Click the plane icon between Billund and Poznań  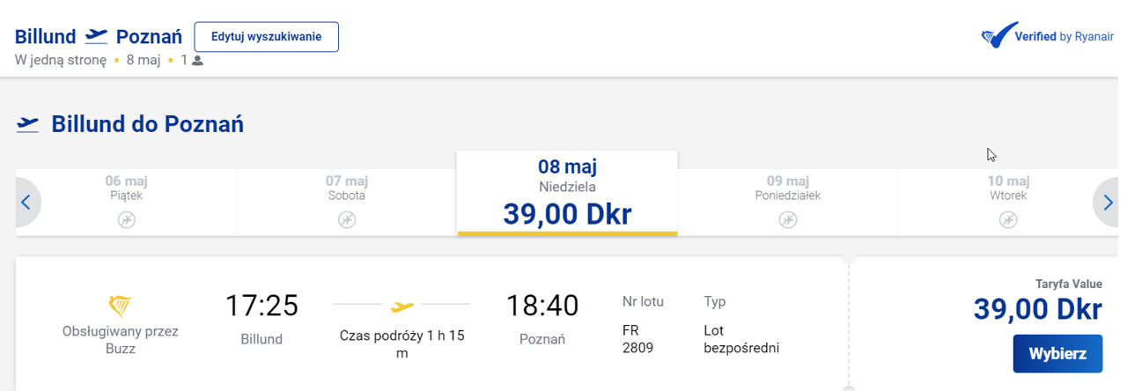pos(96,37)
